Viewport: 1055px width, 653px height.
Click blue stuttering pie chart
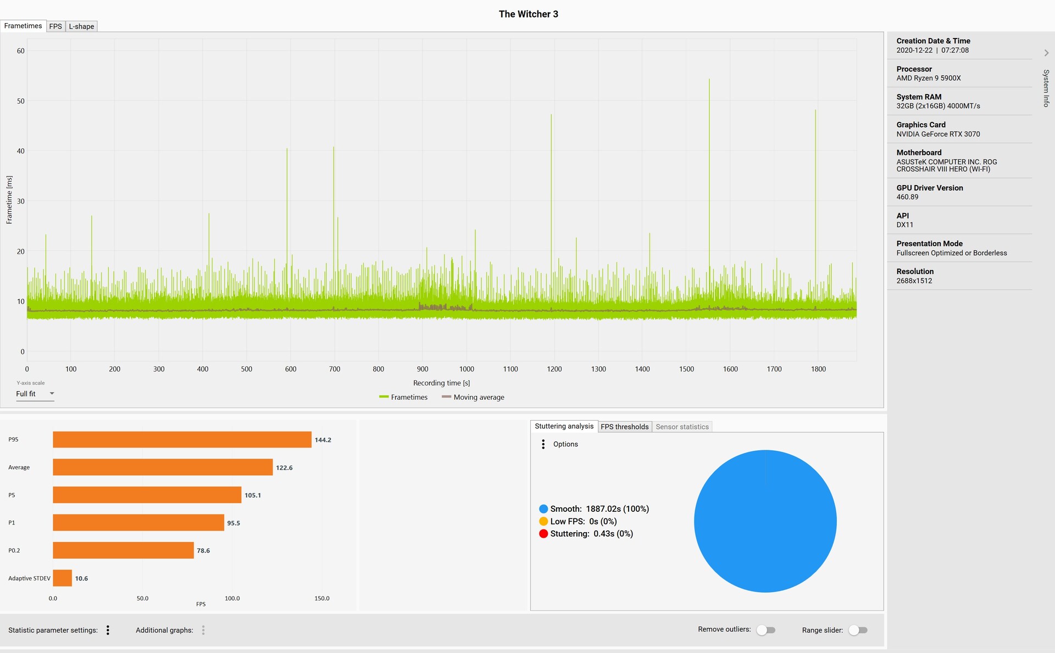pyautogui.click(x=765, y=521)
